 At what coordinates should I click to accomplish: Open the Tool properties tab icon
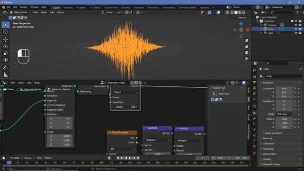point(255,70)
